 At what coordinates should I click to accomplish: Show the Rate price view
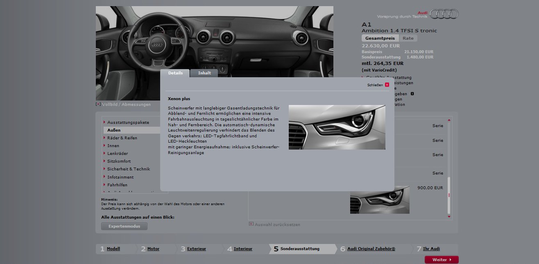click(x=408, y=38)
